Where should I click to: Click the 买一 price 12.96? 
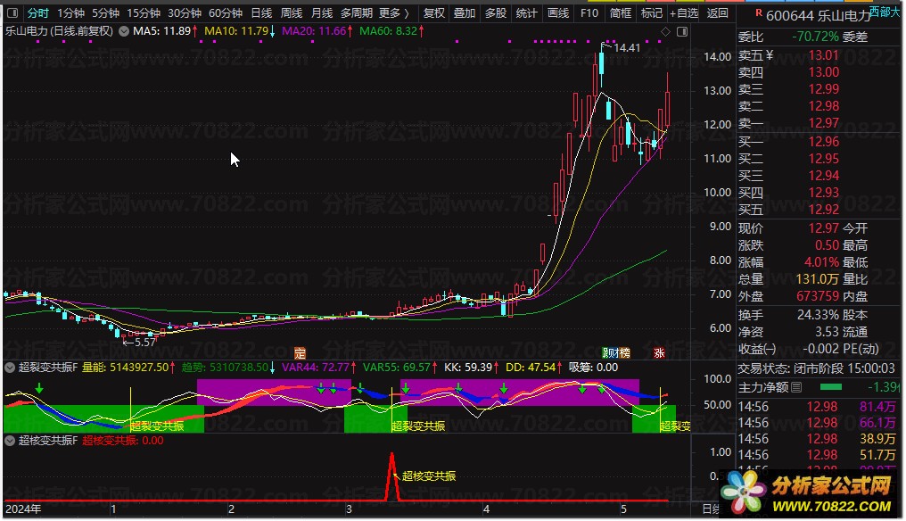823,142
